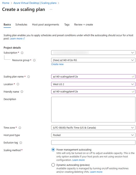Click Learn more under Power management autoscaling
The image size is (136, 175).
coord(78,160)
